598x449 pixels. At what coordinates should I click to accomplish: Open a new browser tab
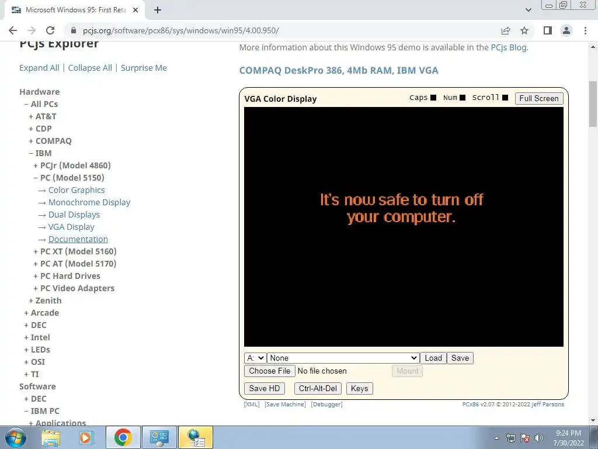(158, 10)
